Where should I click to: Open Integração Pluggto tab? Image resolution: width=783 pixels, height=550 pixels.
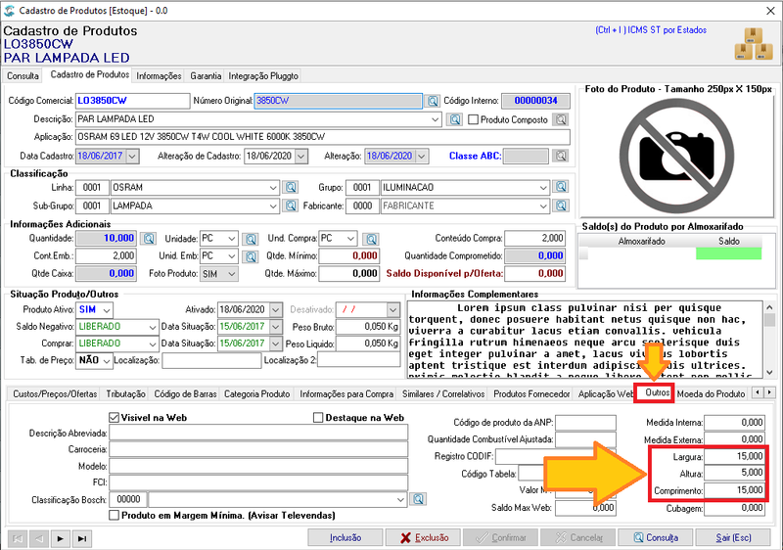click(x=263, y=76)
